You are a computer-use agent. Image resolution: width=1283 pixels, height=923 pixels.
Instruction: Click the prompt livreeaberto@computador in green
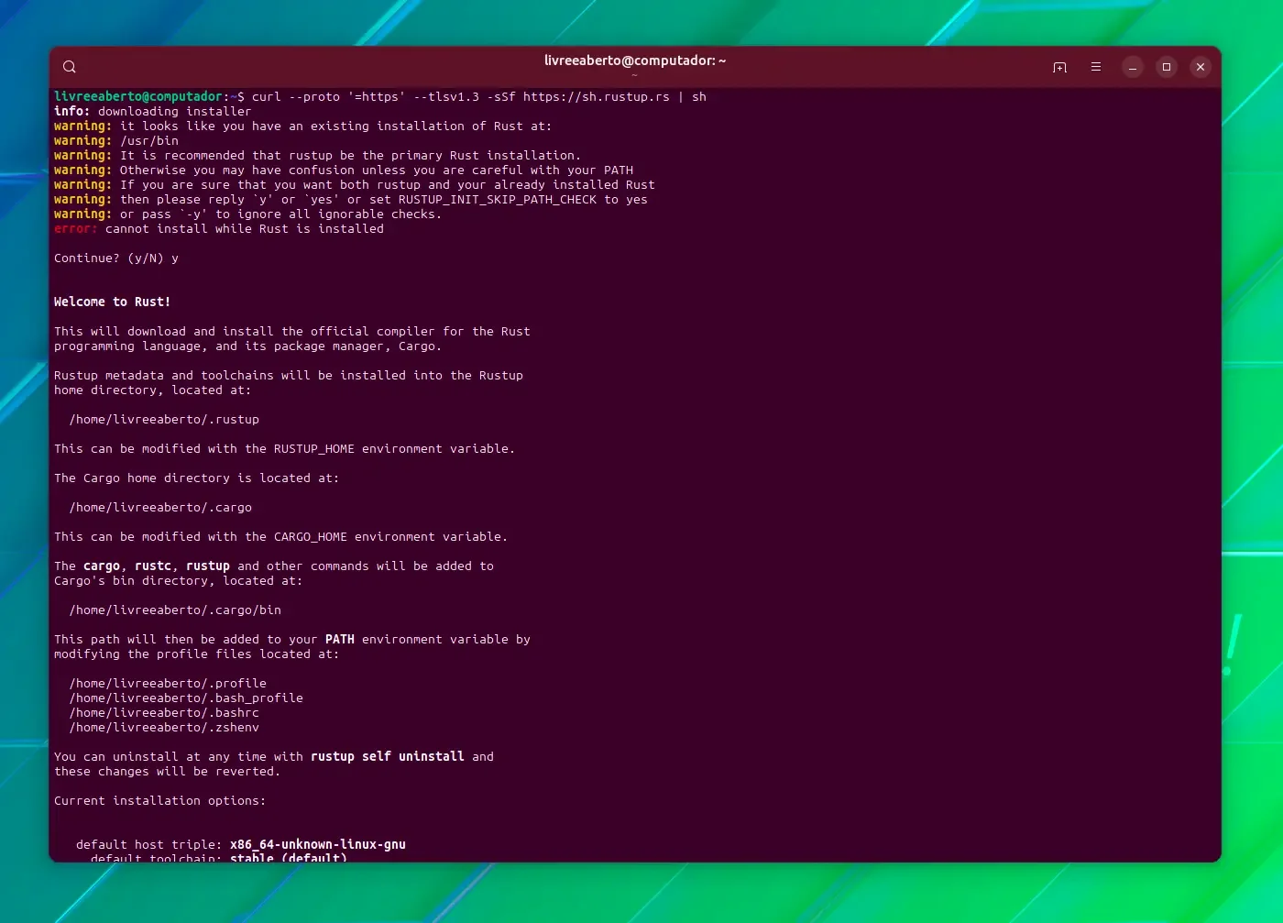[x=138, y=96]
